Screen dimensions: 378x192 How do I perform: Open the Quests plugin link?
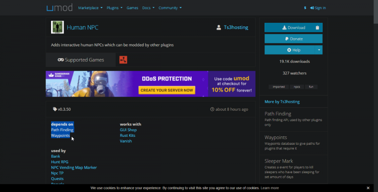coord(57,178)
